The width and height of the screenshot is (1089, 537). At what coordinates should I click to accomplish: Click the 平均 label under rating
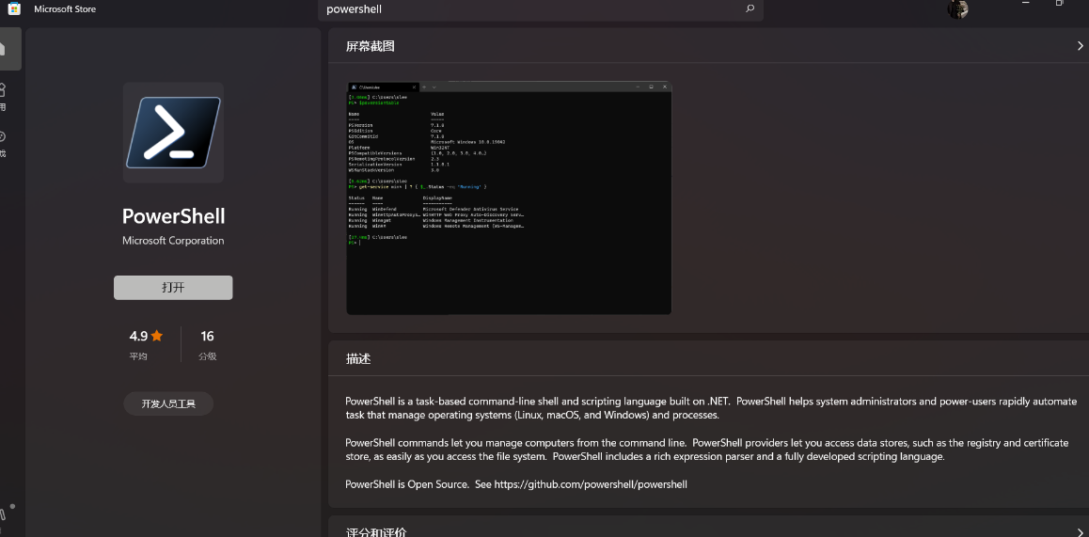[x=138, y=356]
